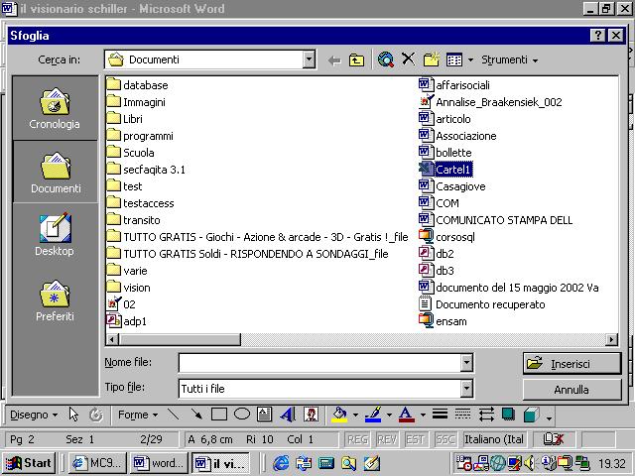This screenshot has height=476, width=635.
Task: Select the database folder
Action: [x=137, y=85]
